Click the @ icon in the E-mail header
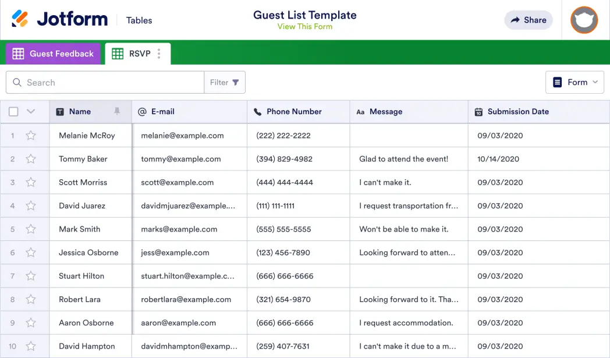The image size is (610, 358). (141, 111)
